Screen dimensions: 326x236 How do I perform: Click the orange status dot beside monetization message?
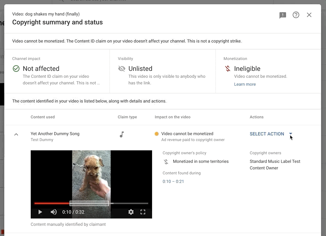156,133
